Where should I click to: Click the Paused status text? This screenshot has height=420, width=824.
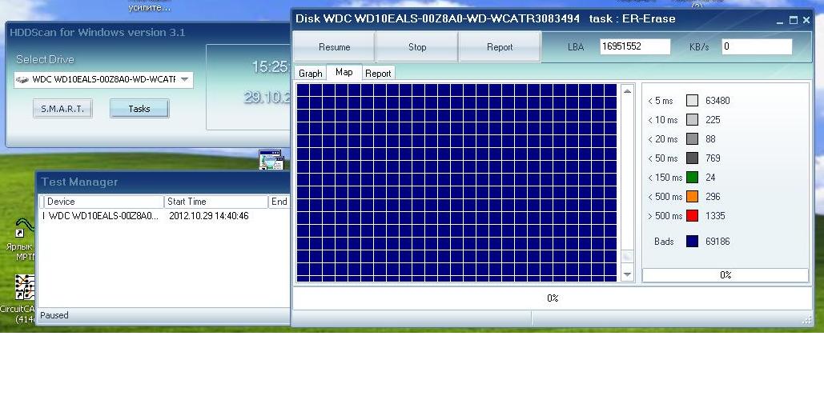(x=54, y=315)
